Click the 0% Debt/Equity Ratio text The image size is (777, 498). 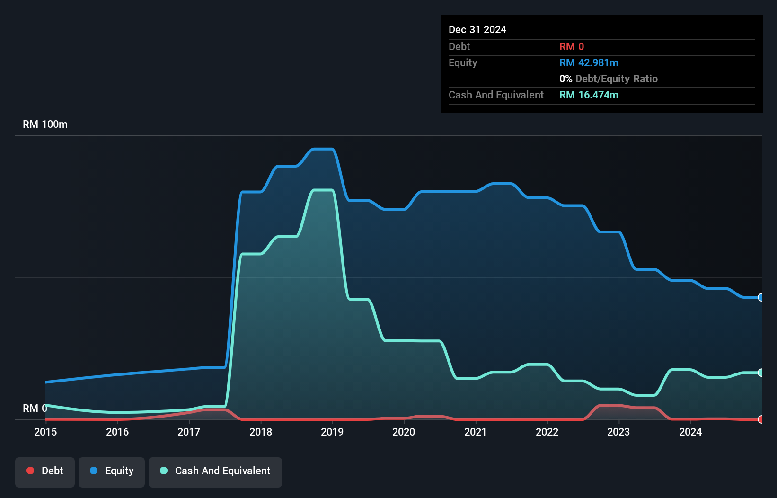click(x=609, y=79)
